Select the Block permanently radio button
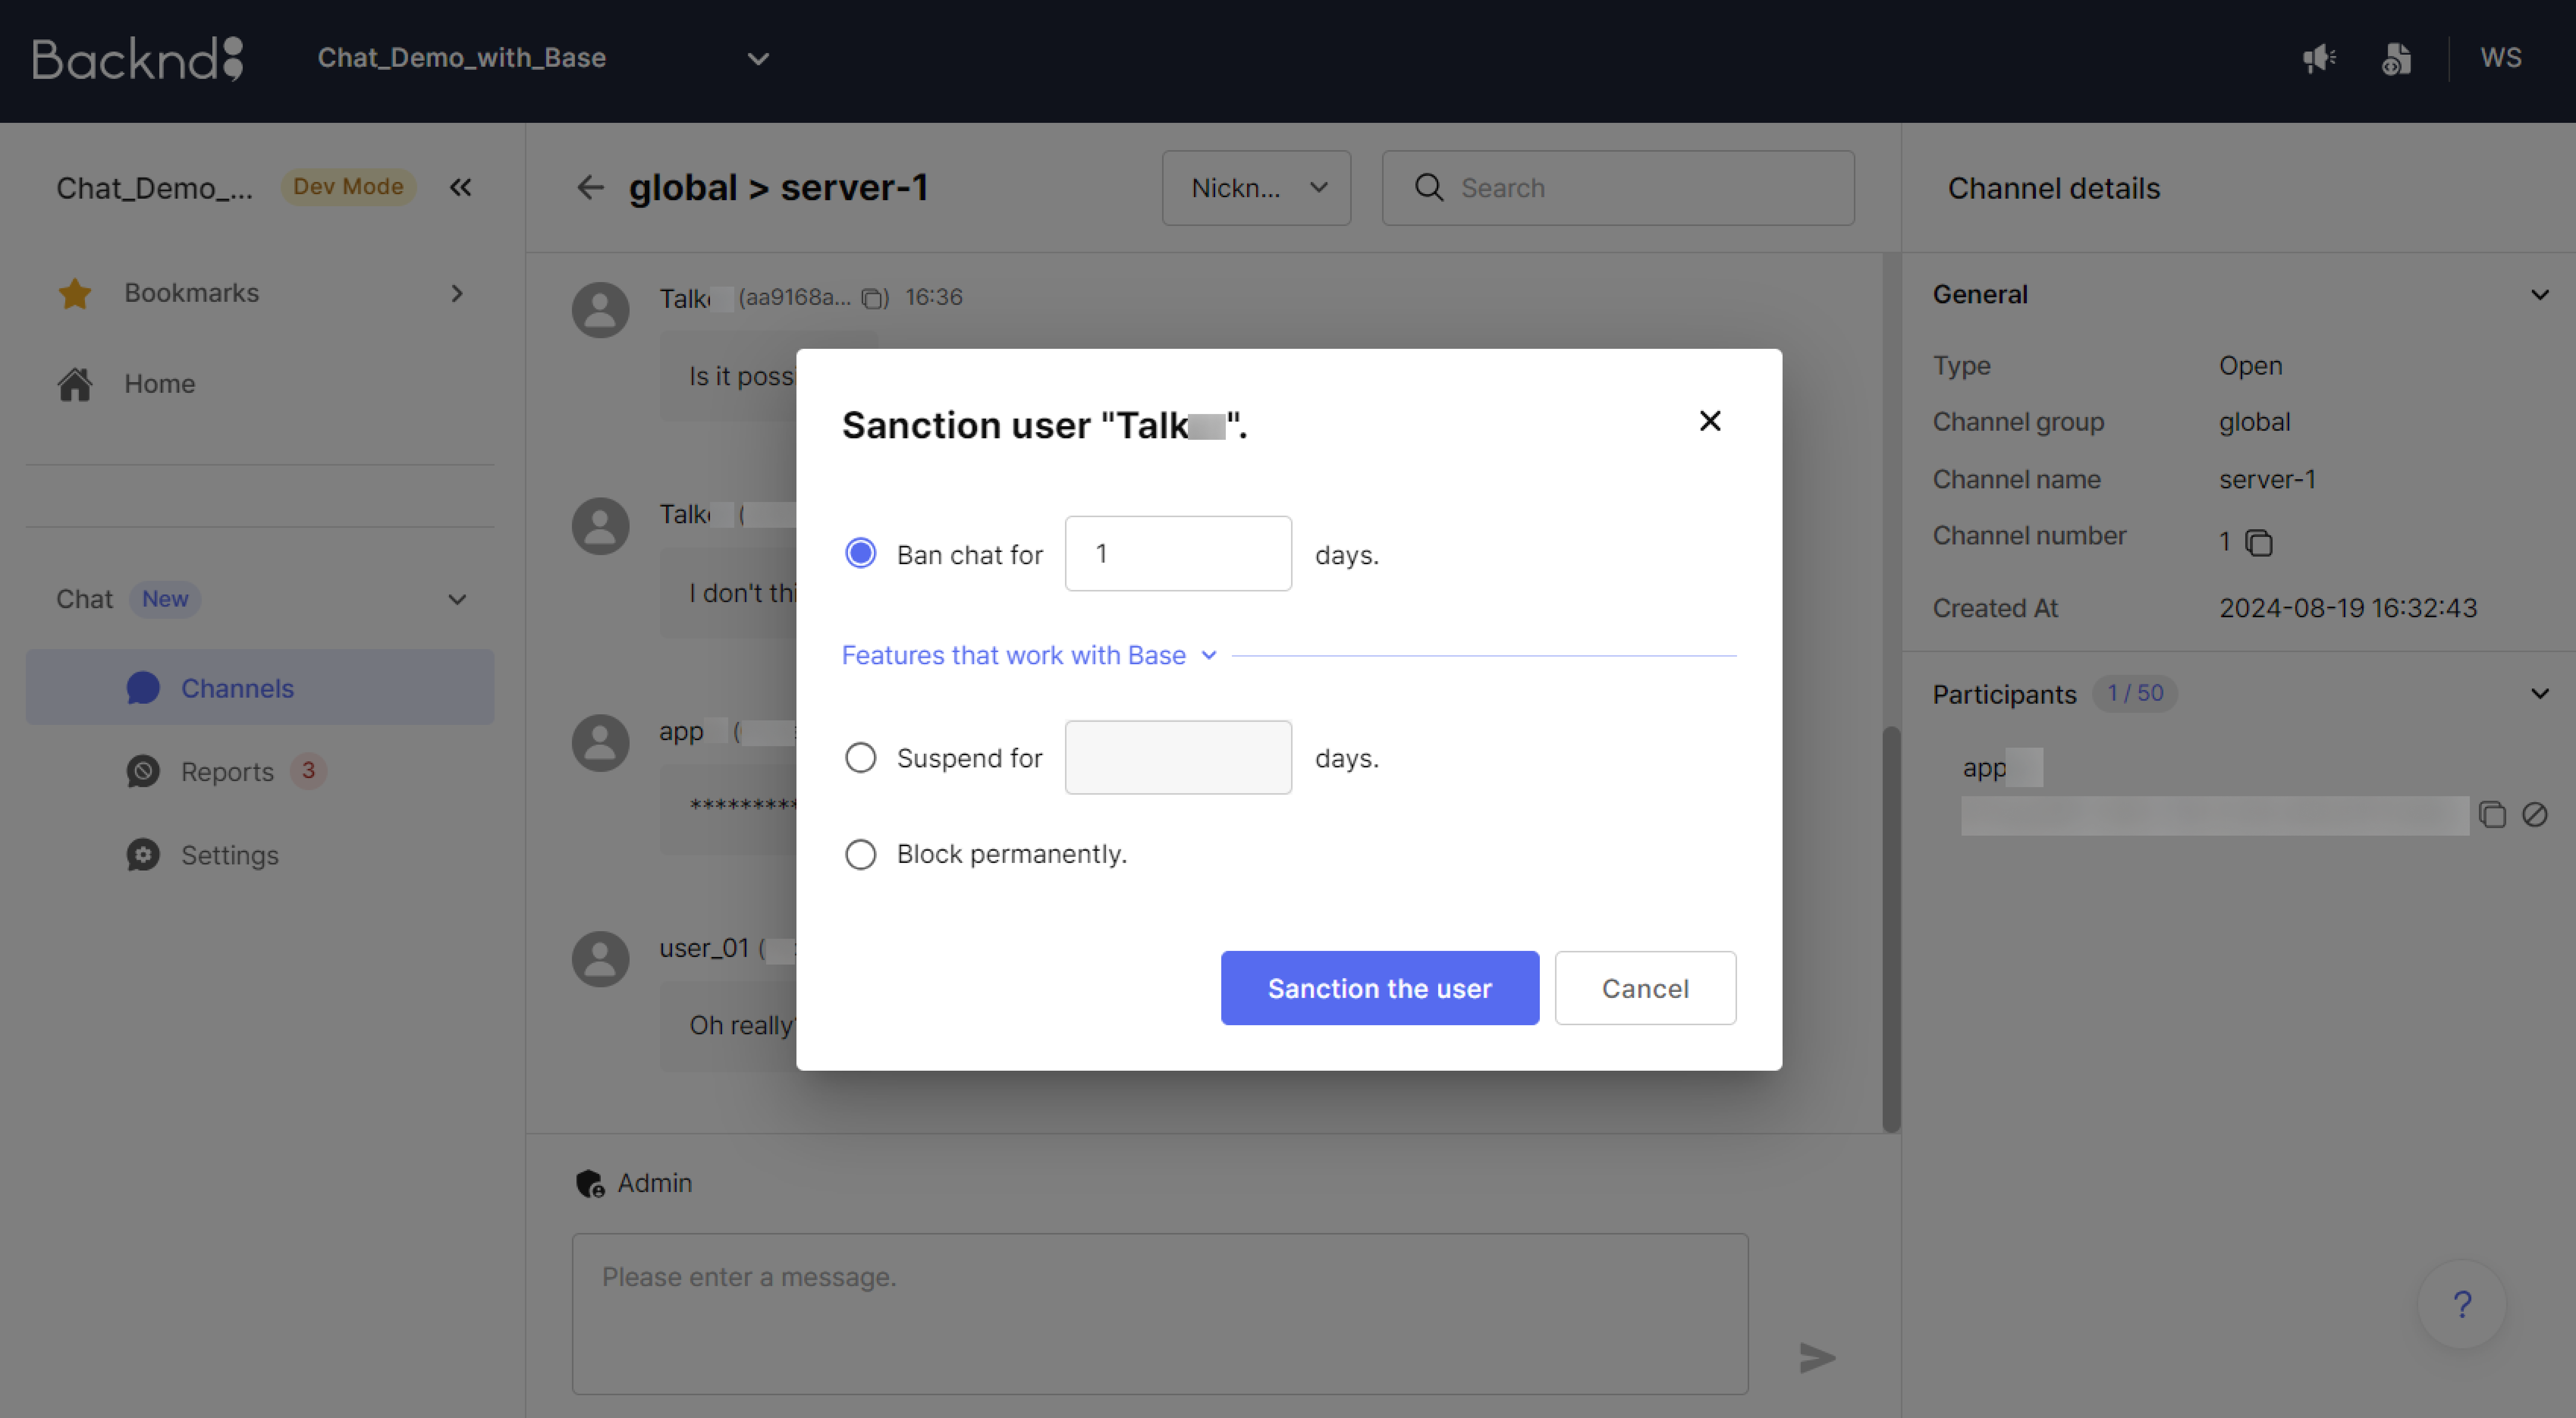The image size is (2576, 1418). pyautogui.click(x=860, y=854)
